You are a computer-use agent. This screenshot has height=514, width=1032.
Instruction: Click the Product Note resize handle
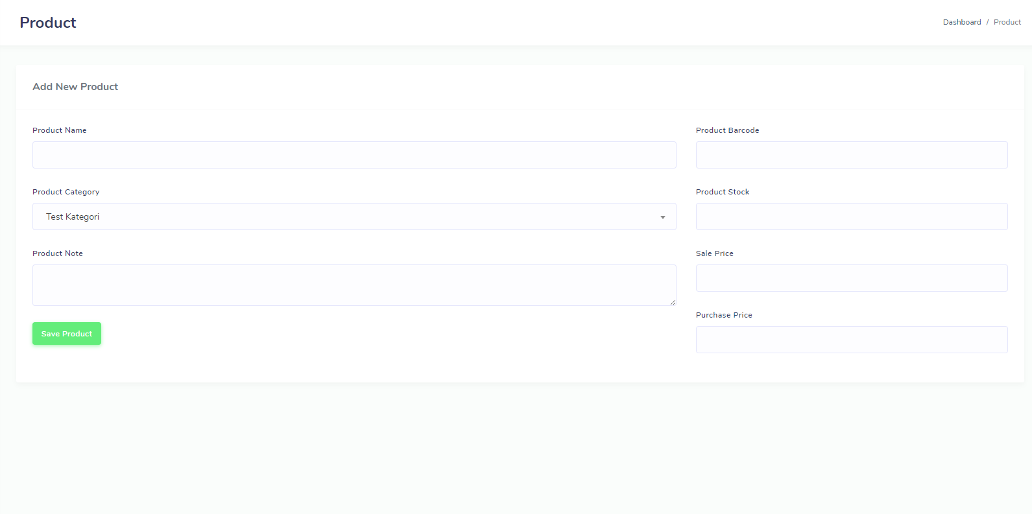[x=673, y=302]
